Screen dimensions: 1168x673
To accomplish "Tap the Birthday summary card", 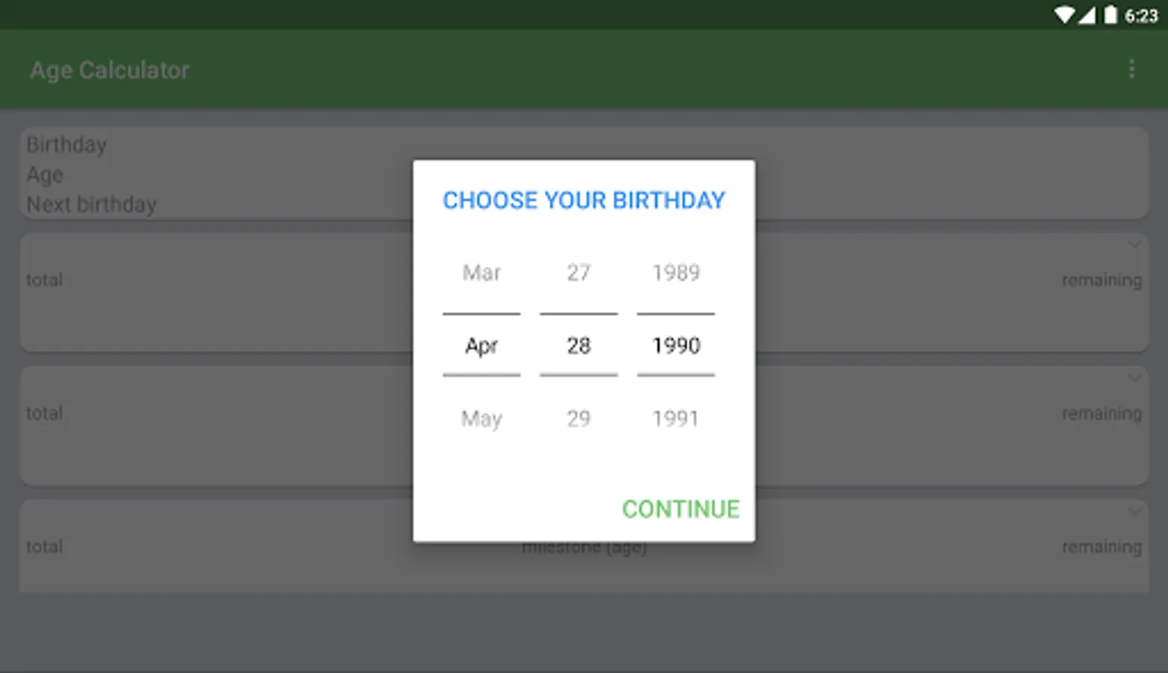I will 209,173.
